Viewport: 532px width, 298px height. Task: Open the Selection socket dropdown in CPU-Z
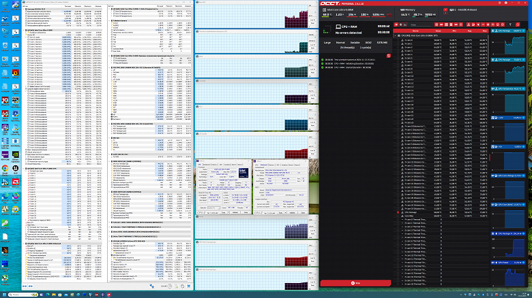click(x=213, y=208)
